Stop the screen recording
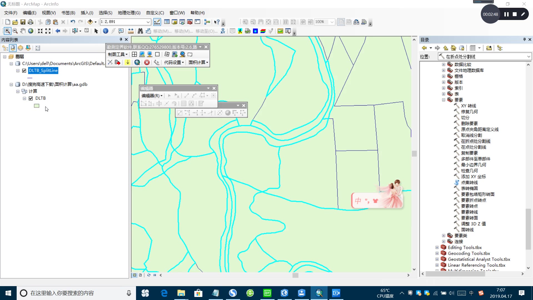The height and width of the screenshot is (300, 533). [515, 14]
